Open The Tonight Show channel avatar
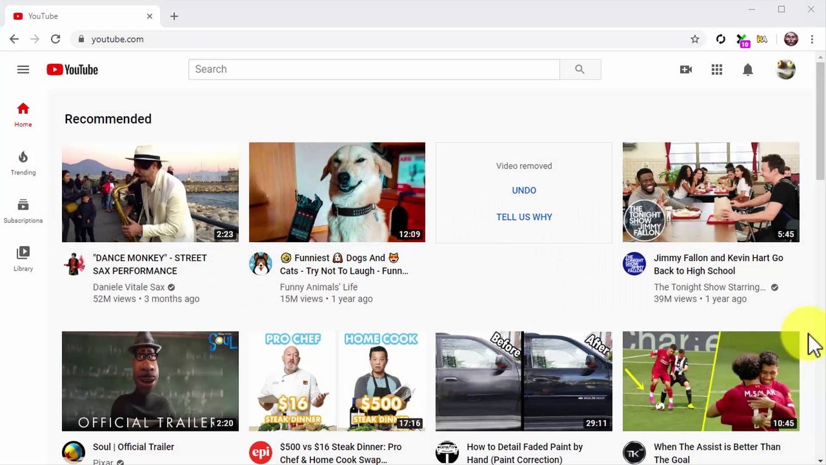The width and height of the screenshot is (826, 465). 634,263
